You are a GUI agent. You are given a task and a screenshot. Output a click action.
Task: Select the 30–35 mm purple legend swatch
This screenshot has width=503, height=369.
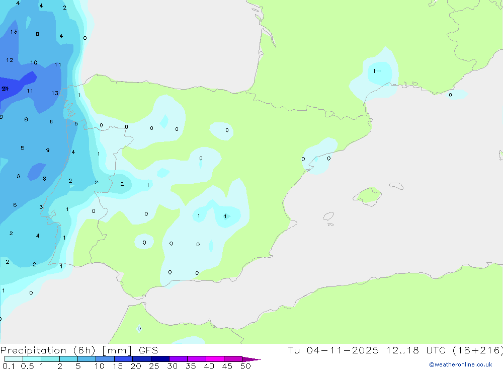point(179,359)
